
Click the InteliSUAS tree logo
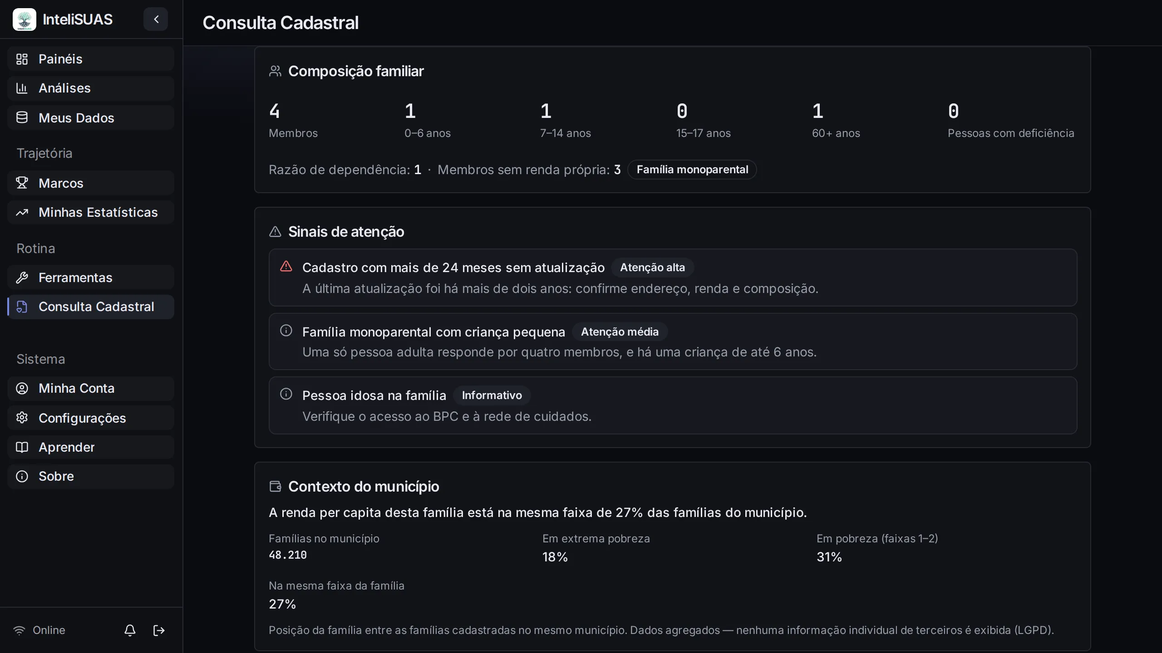tap(25, 19)
